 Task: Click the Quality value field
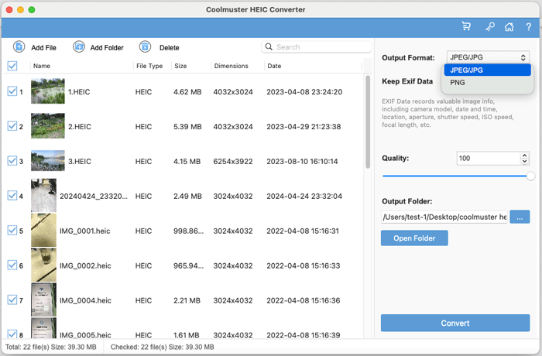pyautogui.click(x=489, y=159)
